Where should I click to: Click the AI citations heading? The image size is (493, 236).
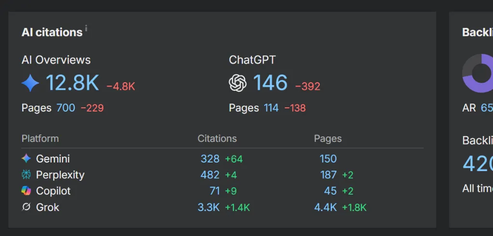coord(52,32)
